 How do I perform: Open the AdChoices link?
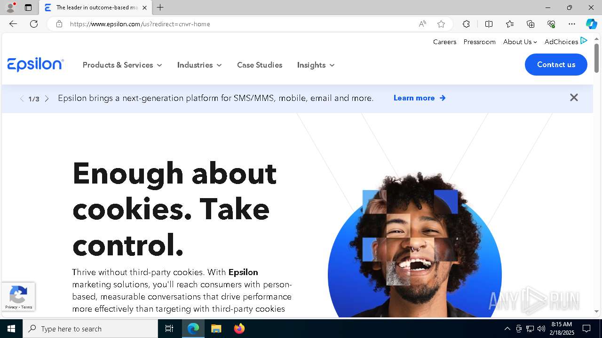pos(566,41)
